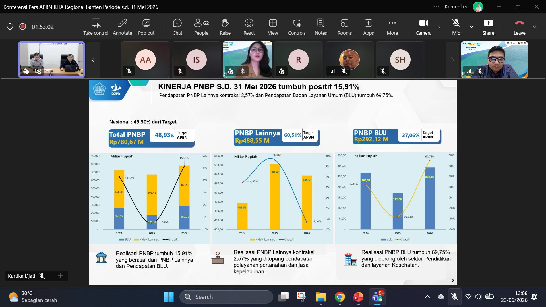Leave the meeting
Image resolution: width=546 pixels, height=307 pixels.
(x=519, y=27)
